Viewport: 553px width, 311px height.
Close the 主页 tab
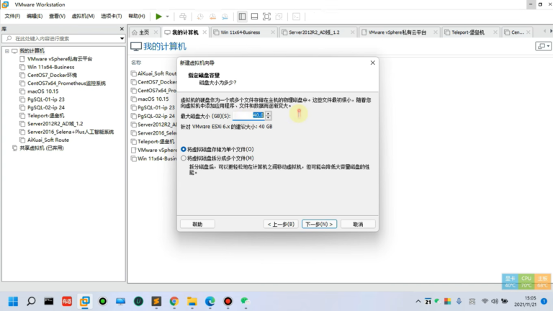(156, 32)
